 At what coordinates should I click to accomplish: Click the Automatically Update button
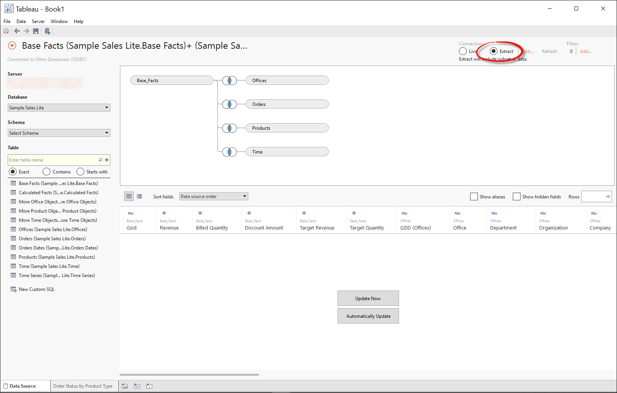368,316
